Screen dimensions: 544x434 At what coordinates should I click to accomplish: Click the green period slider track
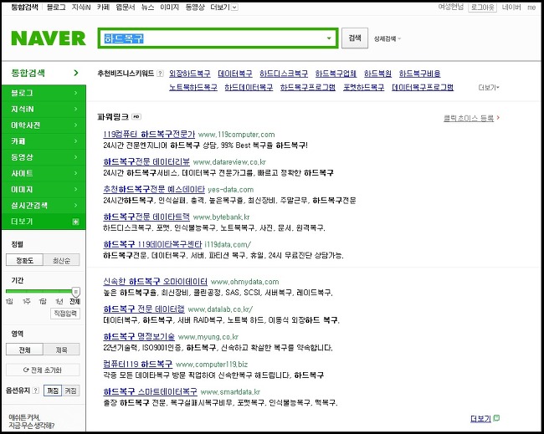[x=39, y=291]
